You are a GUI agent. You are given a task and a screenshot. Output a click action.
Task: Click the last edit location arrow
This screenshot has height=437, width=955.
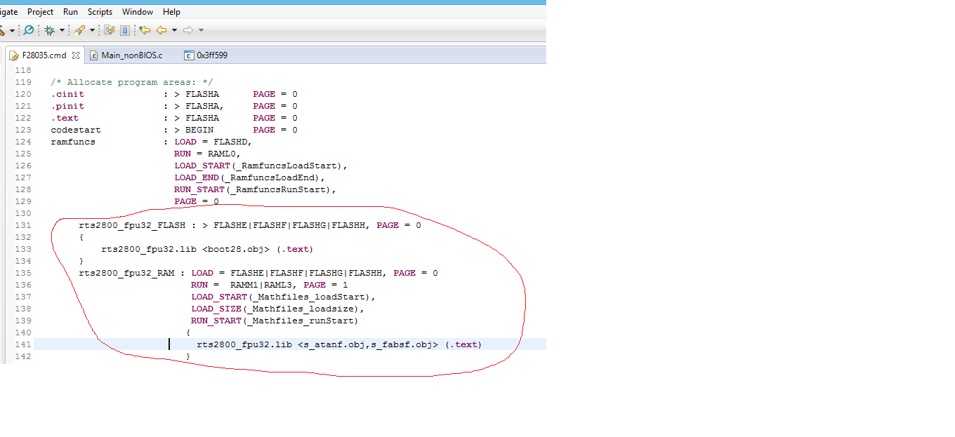click(x=145, y=30)
